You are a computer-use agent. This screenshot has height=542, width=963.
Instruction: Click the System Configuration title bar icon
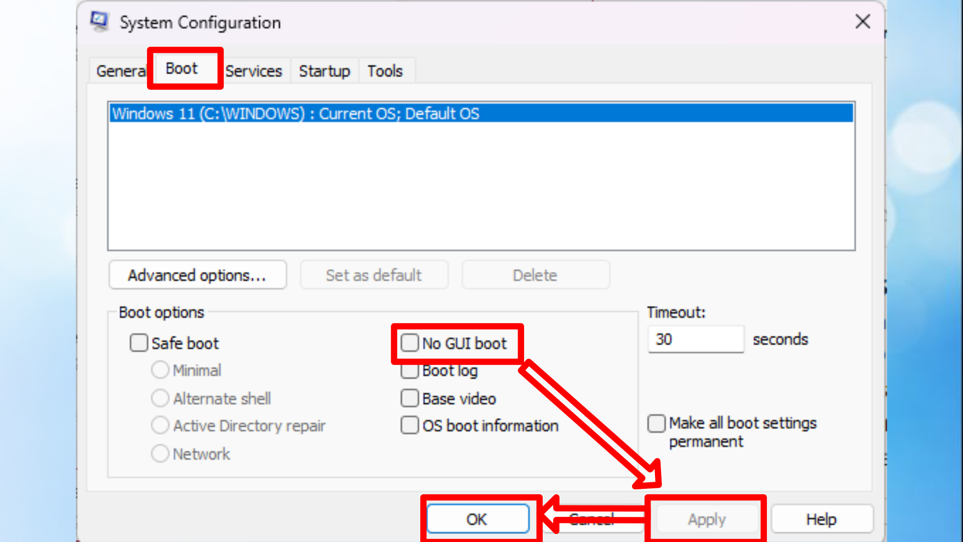(99, 22)
